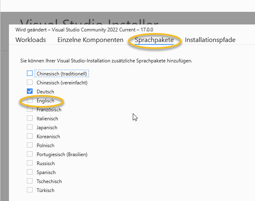
Task: Check the Italienisch box
Action: 30,118
